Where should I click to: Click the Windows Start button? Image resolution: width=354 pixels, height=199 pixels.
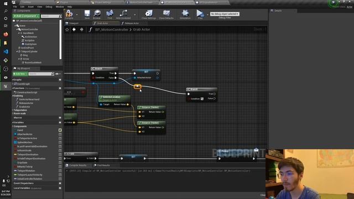point(6,4)
